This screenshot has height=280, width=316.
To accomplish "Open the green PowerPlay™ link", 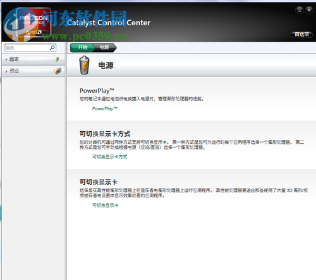I will click(105, 108).
